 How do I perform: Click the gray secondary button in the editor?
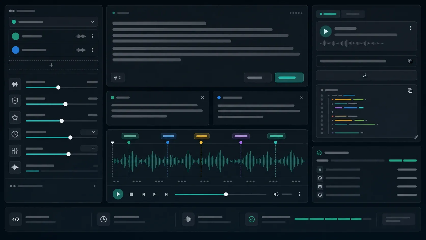point(258,78)
